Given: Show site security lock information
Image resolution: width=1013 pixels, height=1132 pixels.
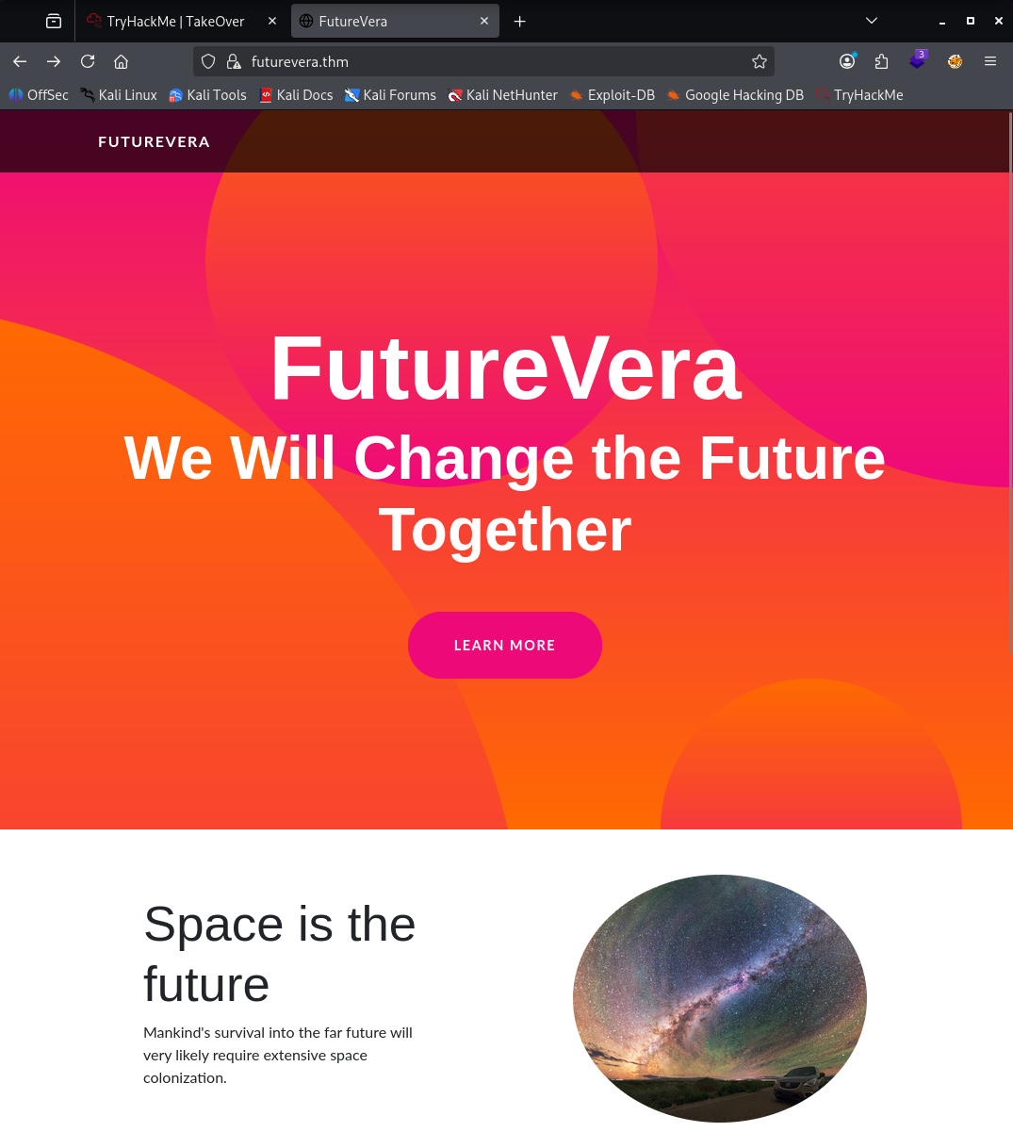Looking at the screenshot, I should (234, 61).
